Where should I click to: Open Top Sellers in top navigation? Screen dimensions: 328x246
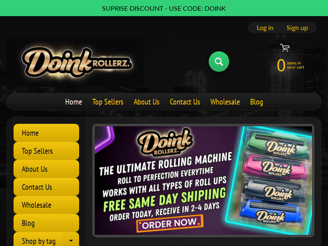108,102
